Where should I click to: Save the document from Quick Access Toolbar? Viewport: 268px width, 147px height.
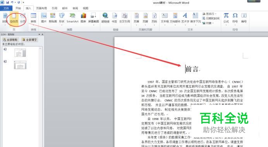tap(7, 2)
